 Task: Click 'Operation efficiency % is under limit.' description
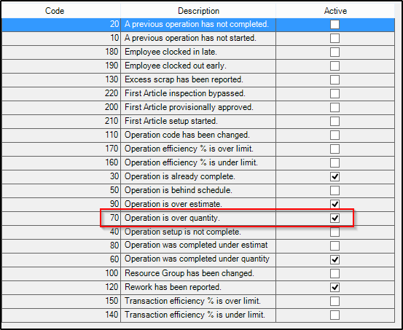191,162
